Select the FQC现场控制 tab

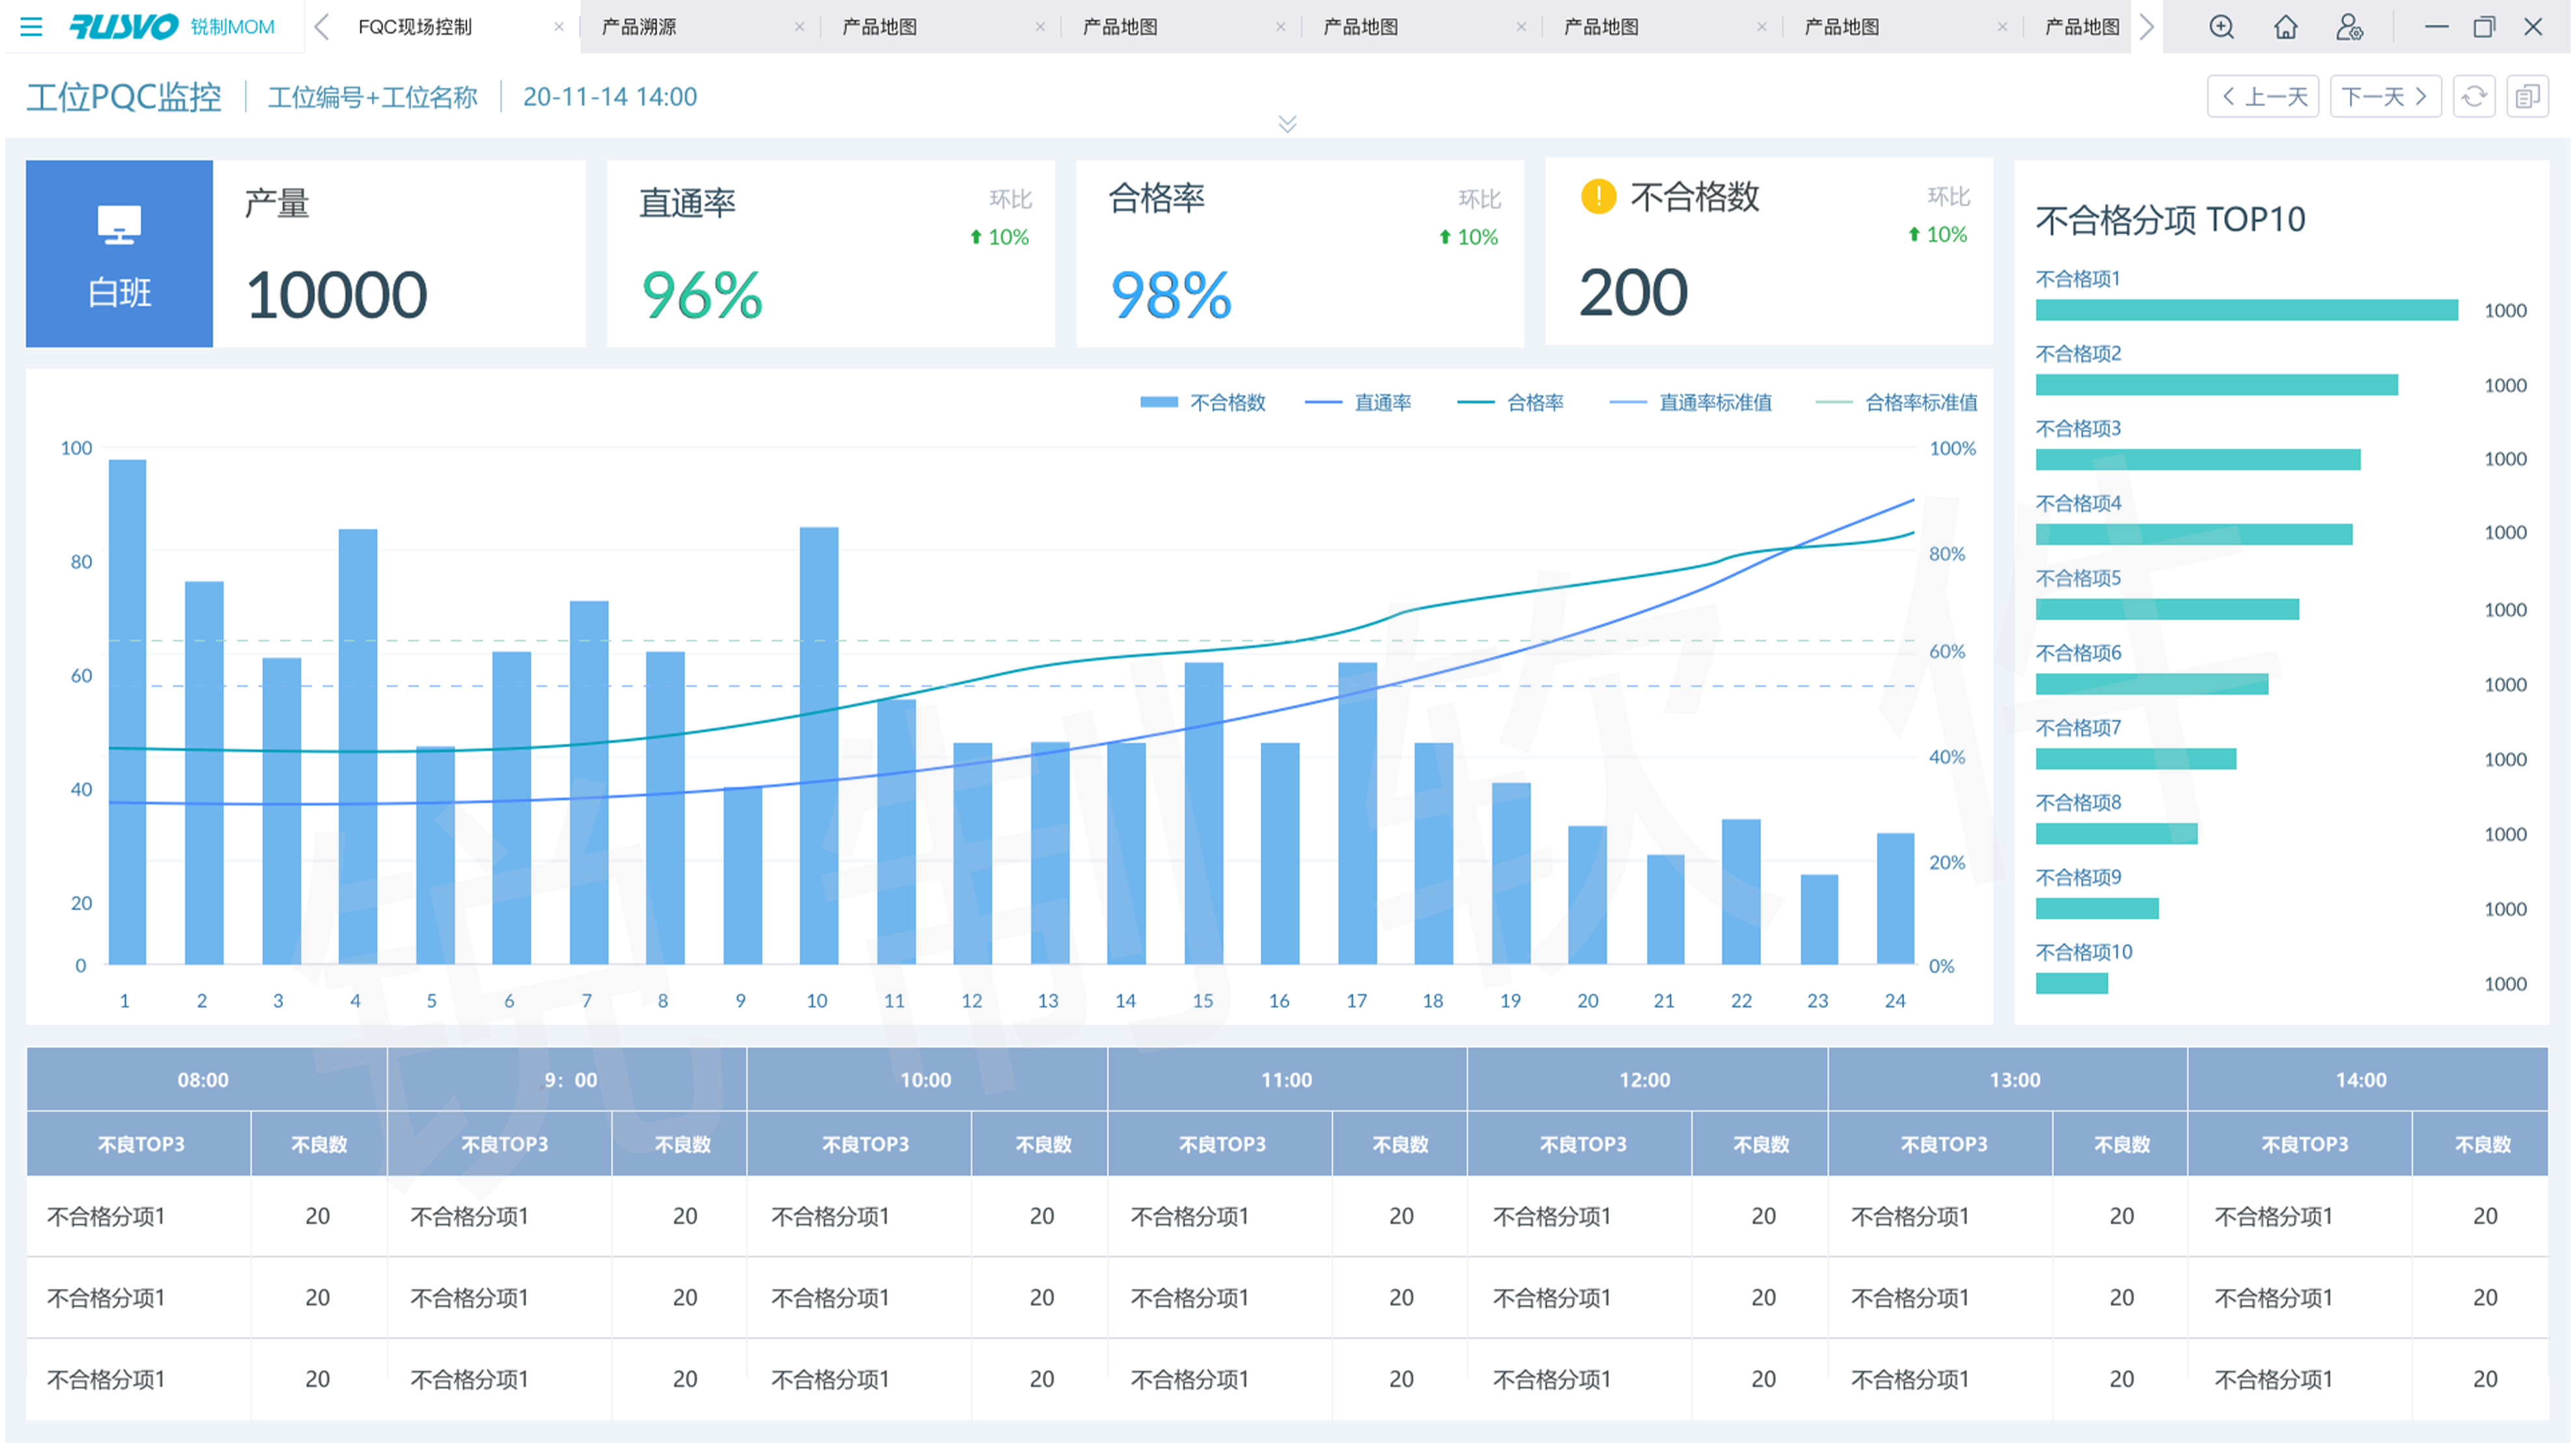415,27
